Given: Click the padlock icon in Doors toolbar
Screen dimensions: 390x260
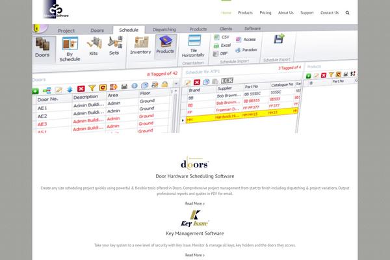Looking at the screenshot, I should [164, 84].
